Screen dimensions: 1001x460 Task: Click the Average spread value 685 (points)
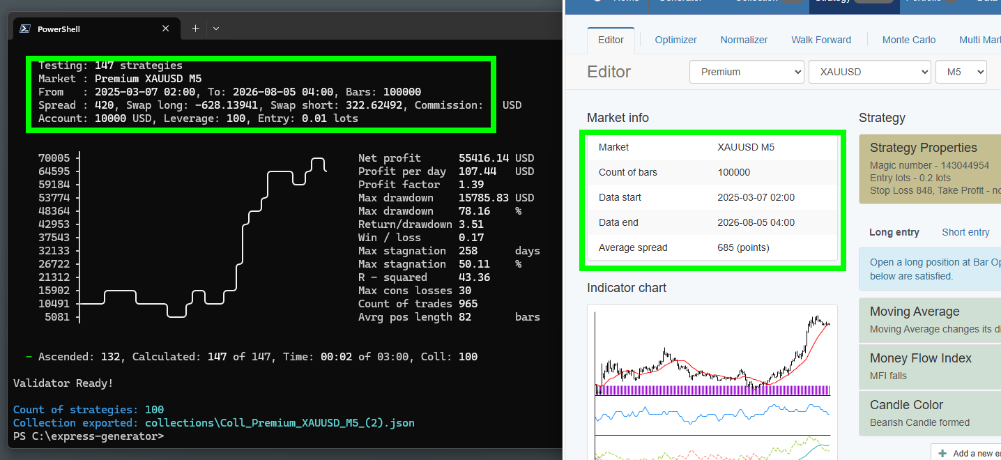tap(743, 247)
